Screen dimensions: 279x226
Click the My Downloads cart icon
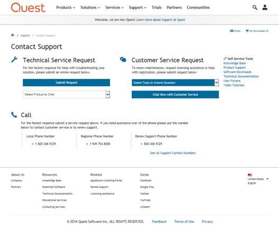click(247, 31)
